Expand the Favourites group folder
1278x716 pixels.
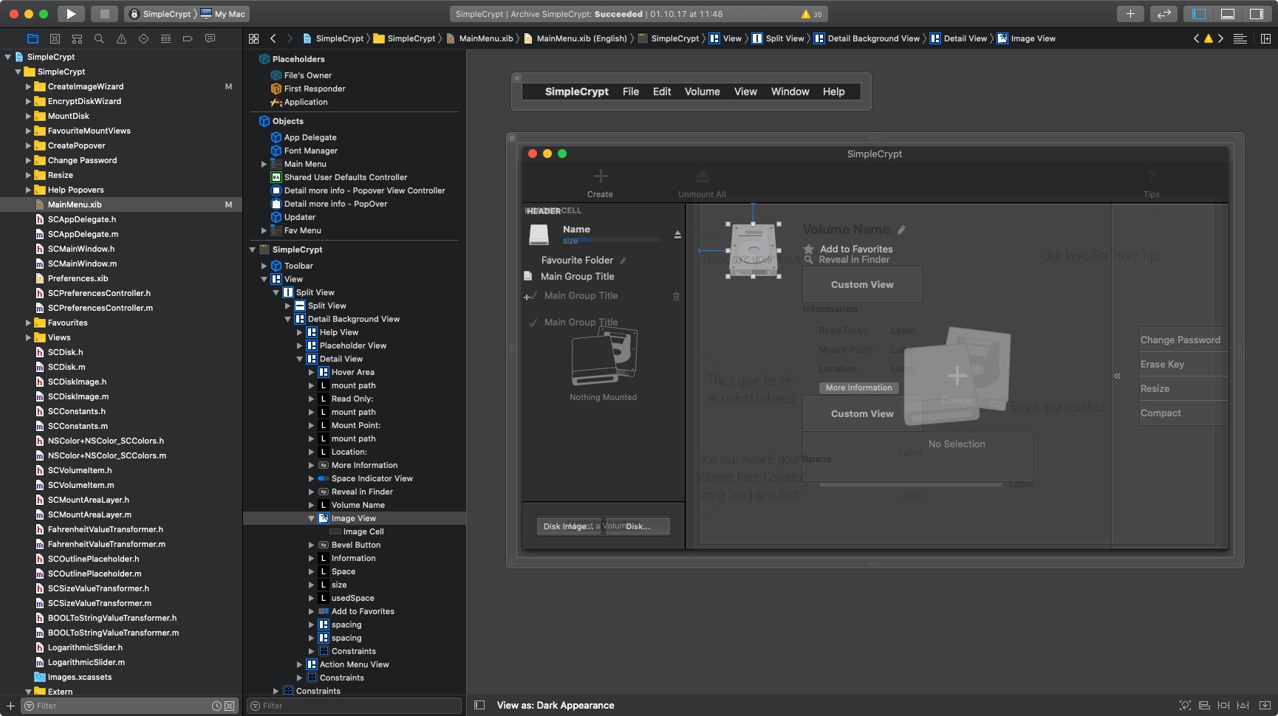tap(29, 323)
